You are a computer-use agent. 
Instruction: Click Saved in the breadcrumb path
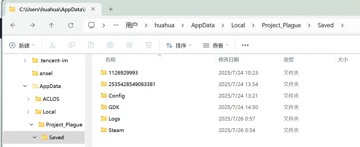[325, 25]
